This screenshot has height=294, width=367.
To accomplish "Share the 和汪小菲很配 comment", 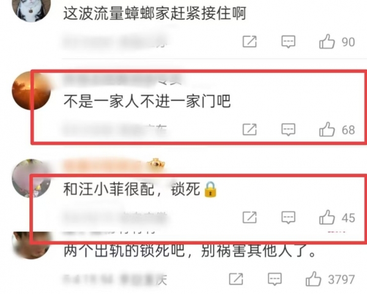I will point(250,218).
